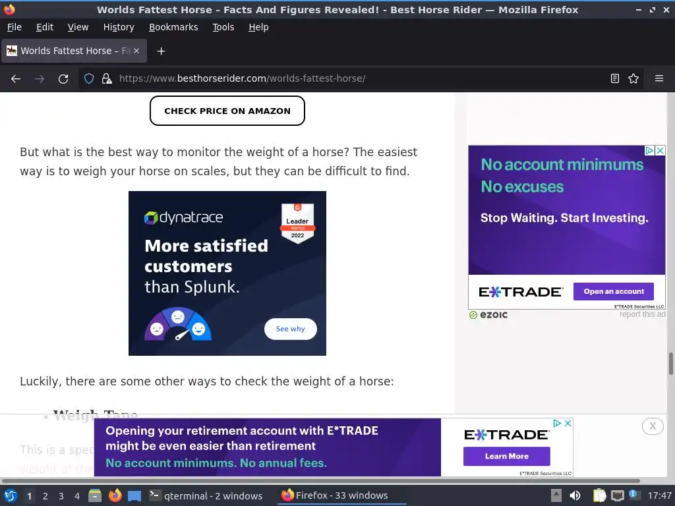Screen dimensions: 675x506
Task: Open the History menu
Action: (119, 27)
